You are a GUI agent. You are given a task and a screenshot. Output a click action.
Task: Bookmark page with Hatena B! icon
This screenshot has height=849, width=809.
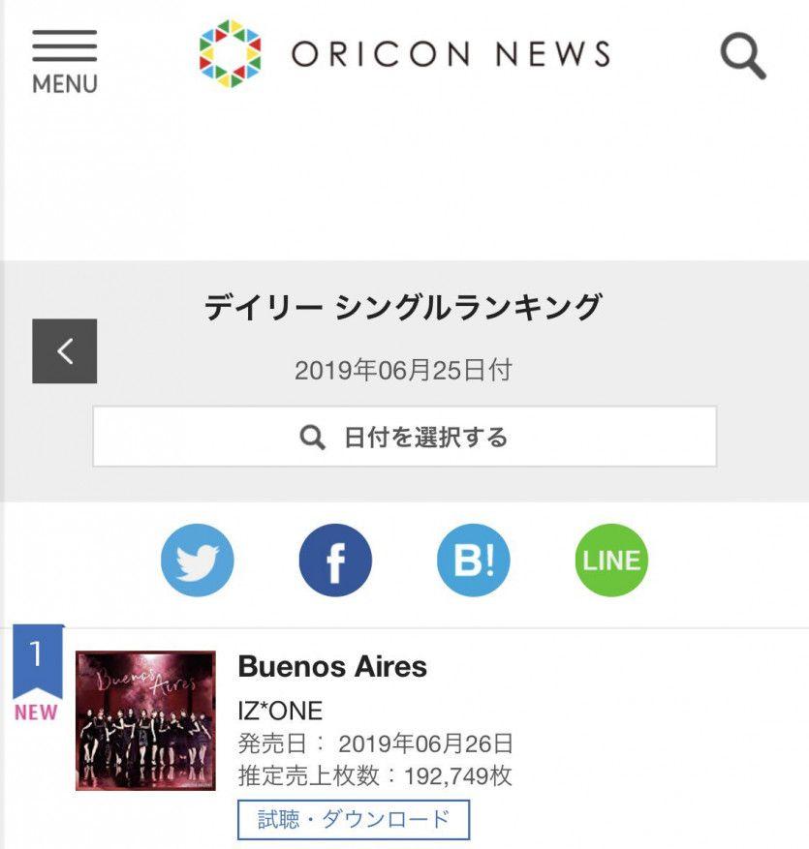click(474, 560)
